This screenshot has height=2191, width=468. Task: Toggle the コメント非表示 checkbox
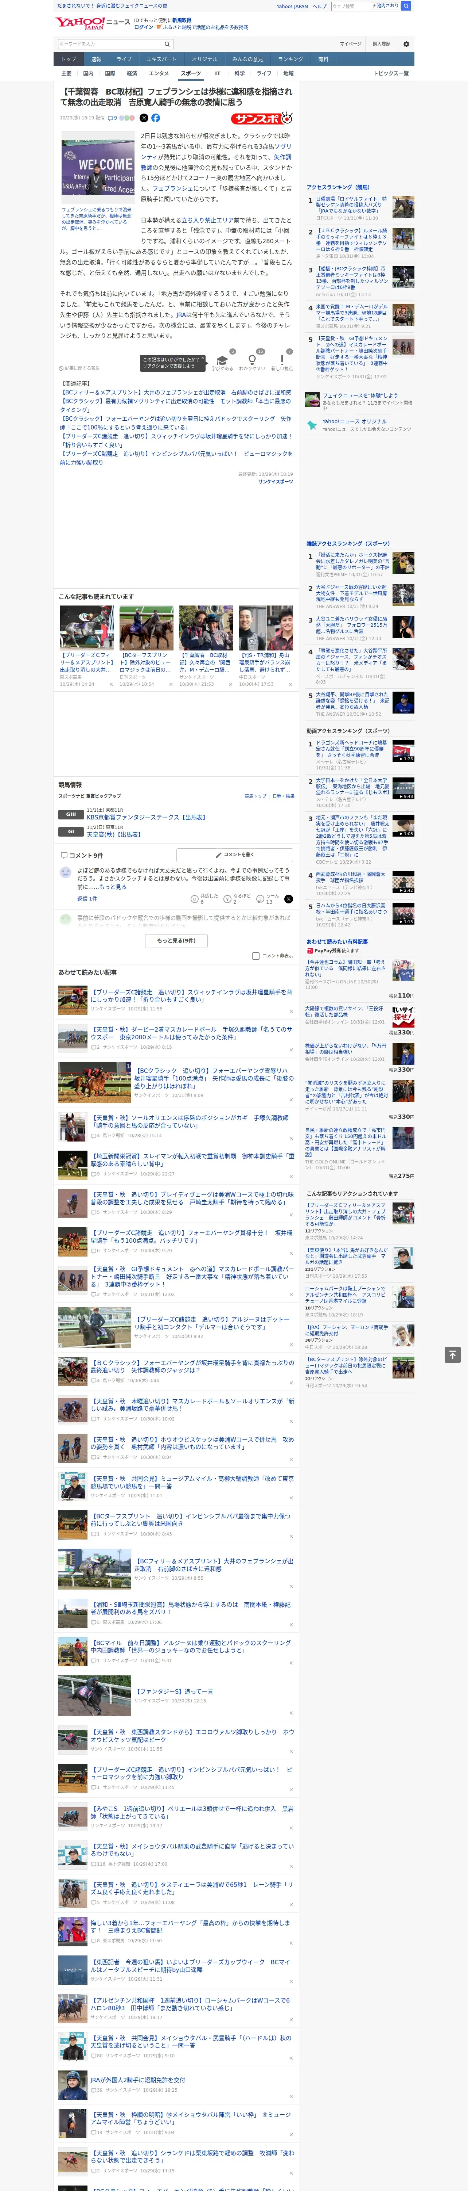click(x=256, y=956)
